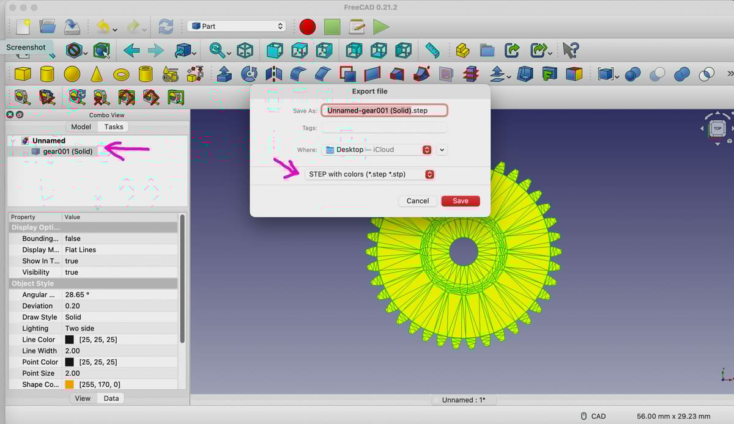Viewport: 734px width, 424px height.
Task: Click the Save button
Action: tap(461, 200)
